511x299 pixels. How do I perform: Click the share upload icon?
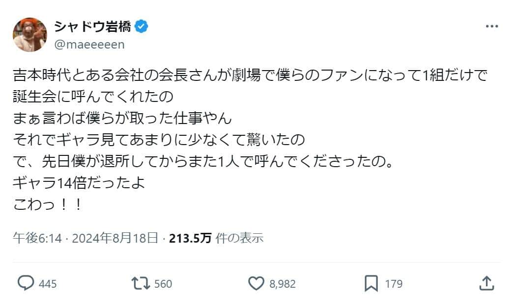tap(485, 283)
